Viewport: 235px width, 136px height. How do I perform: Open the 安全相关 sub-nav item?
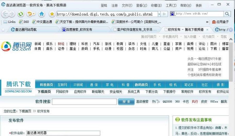116,91
